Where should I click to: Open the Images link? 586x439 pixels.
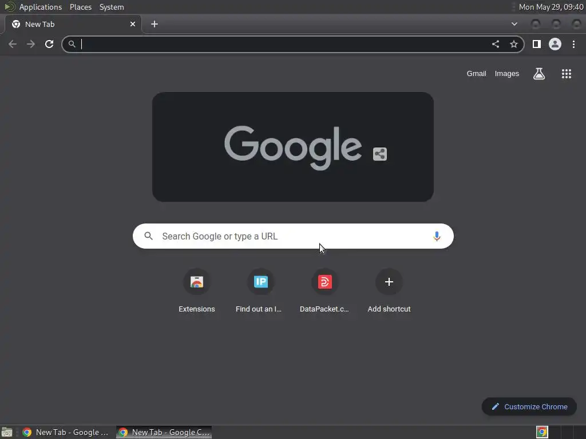point(507,74)
